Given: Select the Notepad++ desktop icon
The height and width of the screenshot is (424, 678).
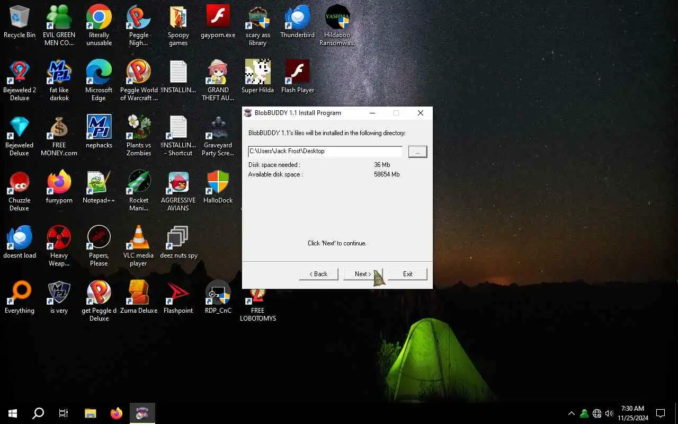Looking at the screenshot, I should point(99,187).
